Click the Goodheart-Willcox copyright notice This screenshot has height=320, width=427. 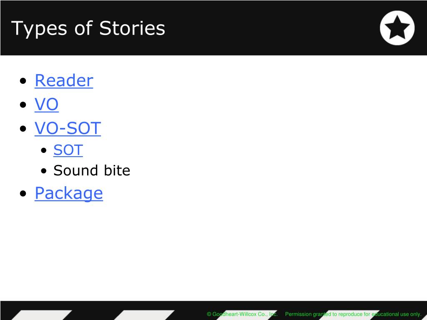[242, 314]
